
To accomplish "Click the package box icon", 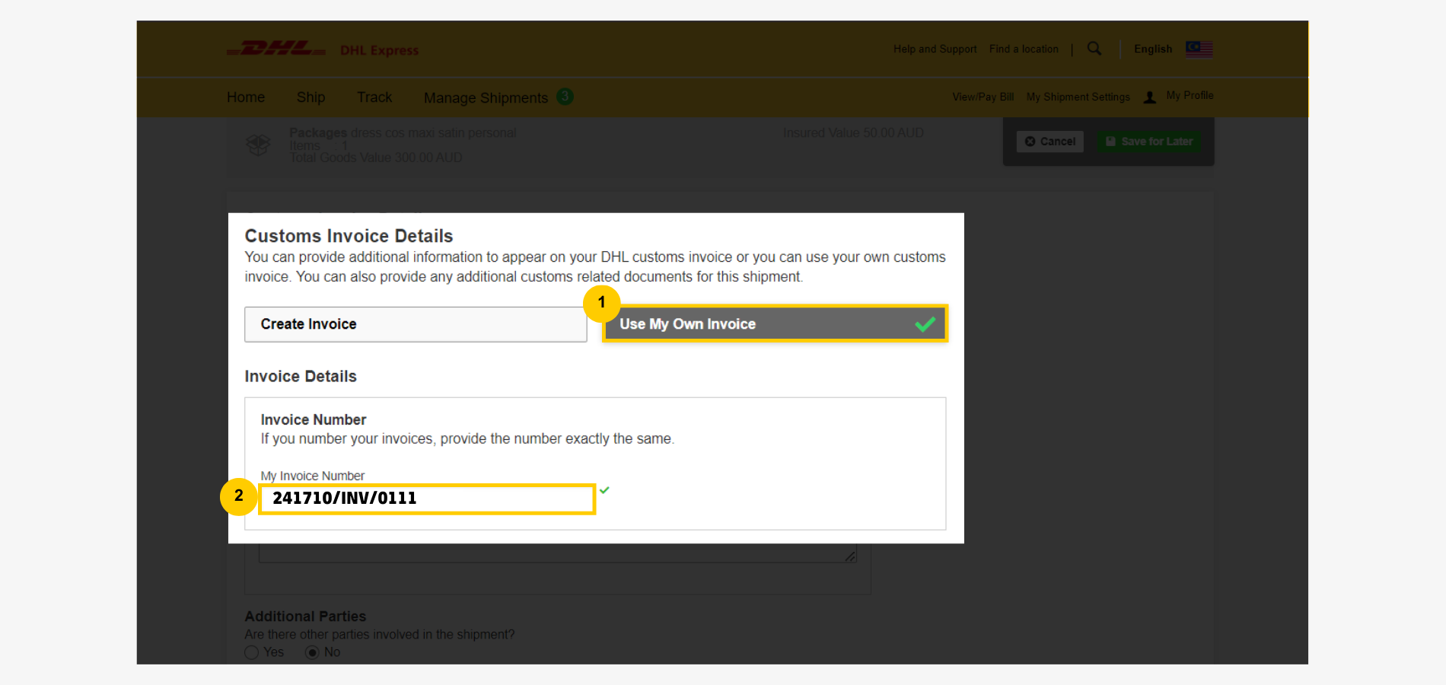I will tap(258, 145).
